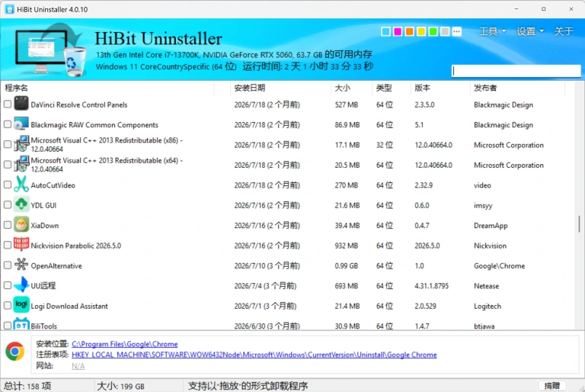Enable the Nickvision Parabolic checkbox
Screen dimensions: 585x392
(x=8, y=245)
